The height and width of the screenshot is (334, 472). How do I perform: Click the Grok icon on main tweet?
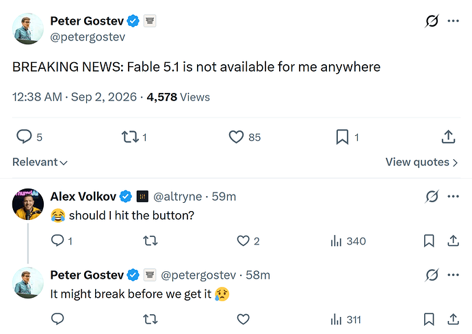click(432, 21)
